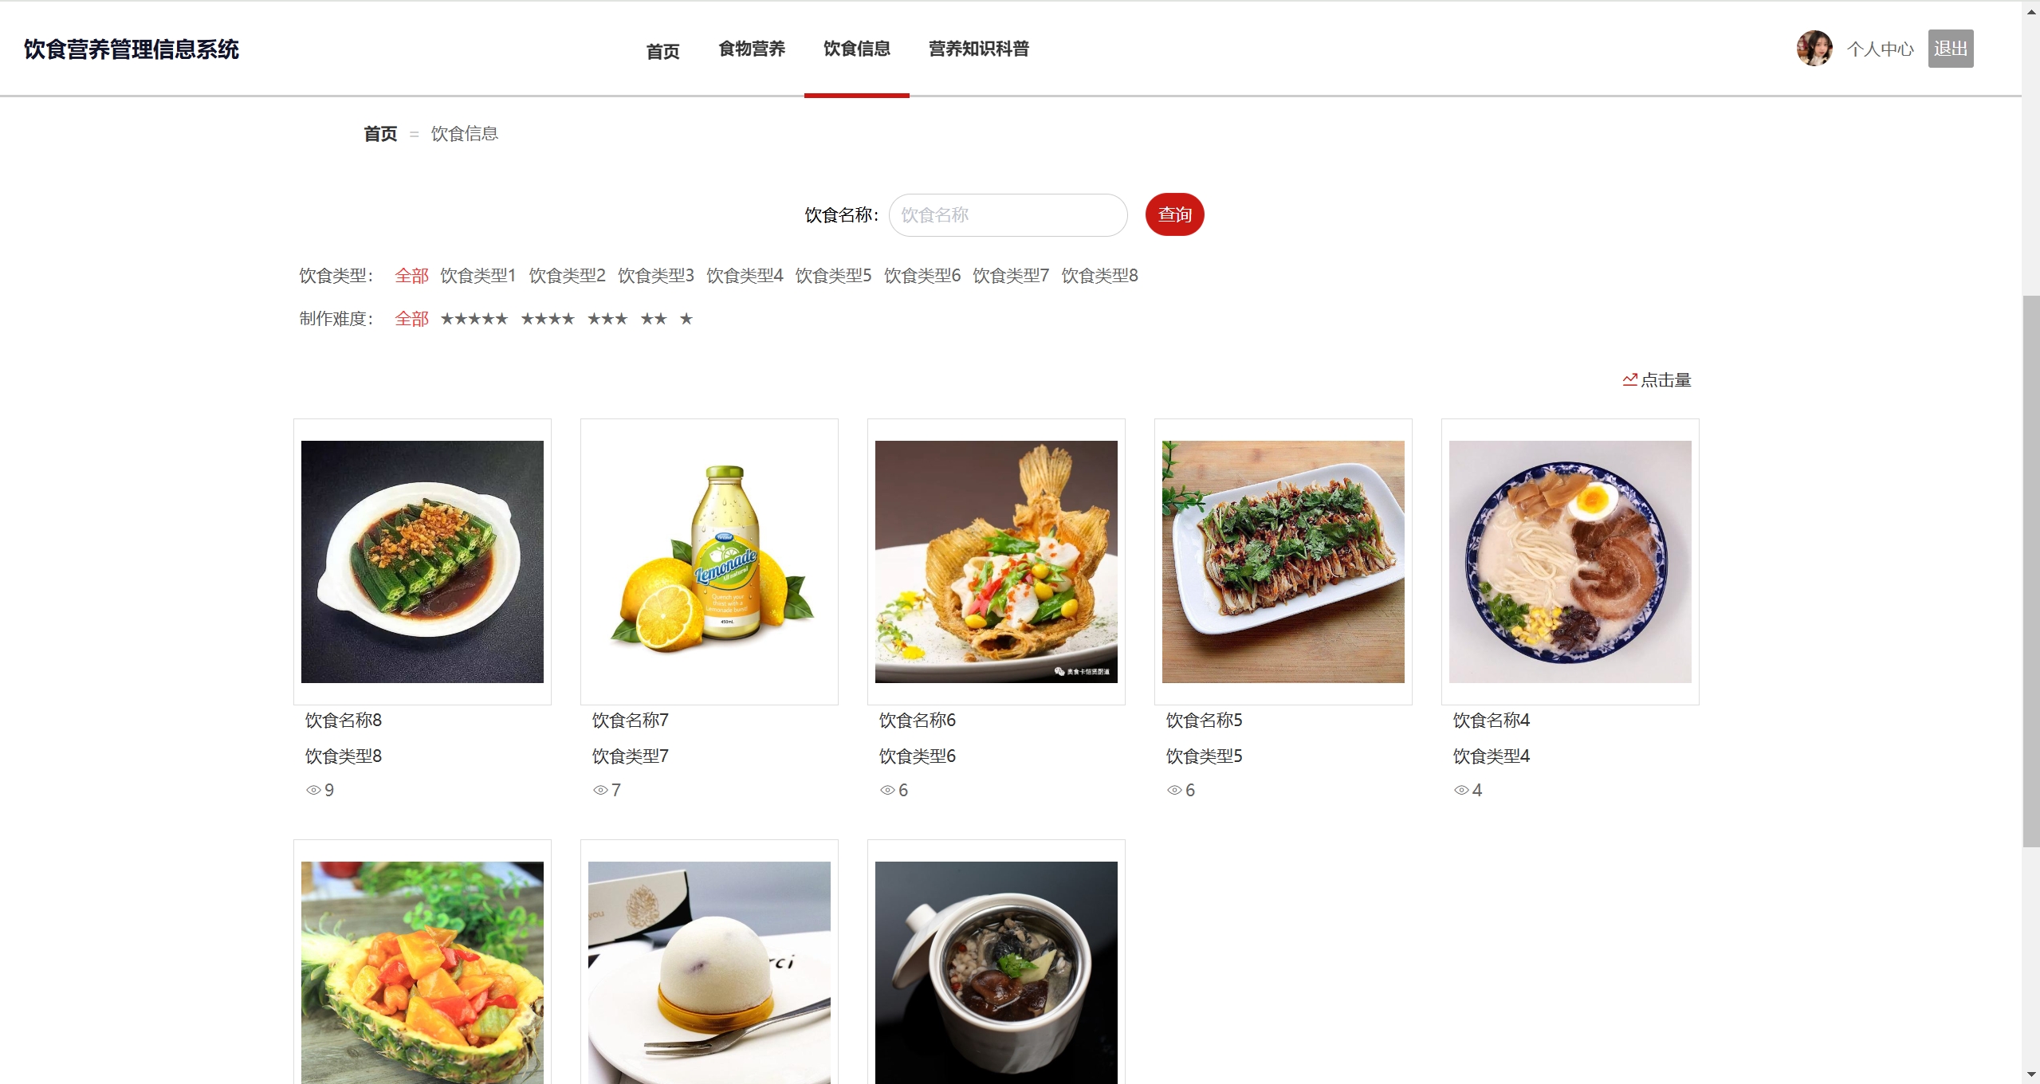Click the eye view-count icon under 饮食名称7
This screenshot has width=2040, height=1084.
[x=600, y=790]
